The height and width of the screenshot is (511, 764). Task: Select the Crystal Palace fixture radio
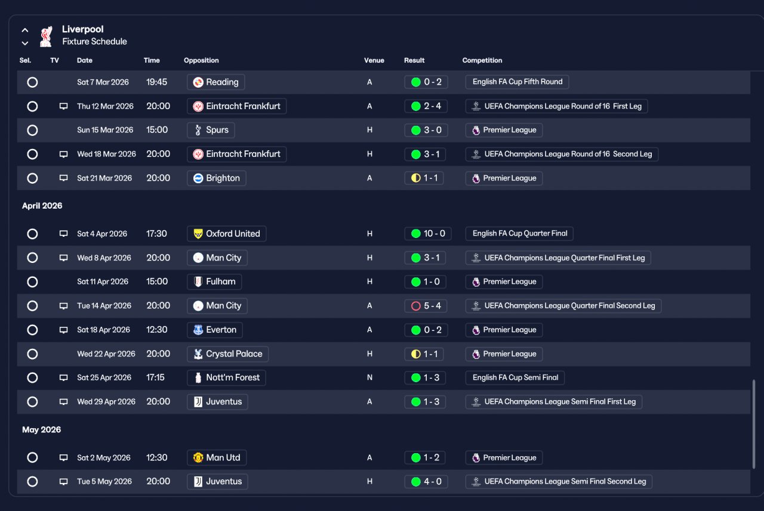[32, 354]
